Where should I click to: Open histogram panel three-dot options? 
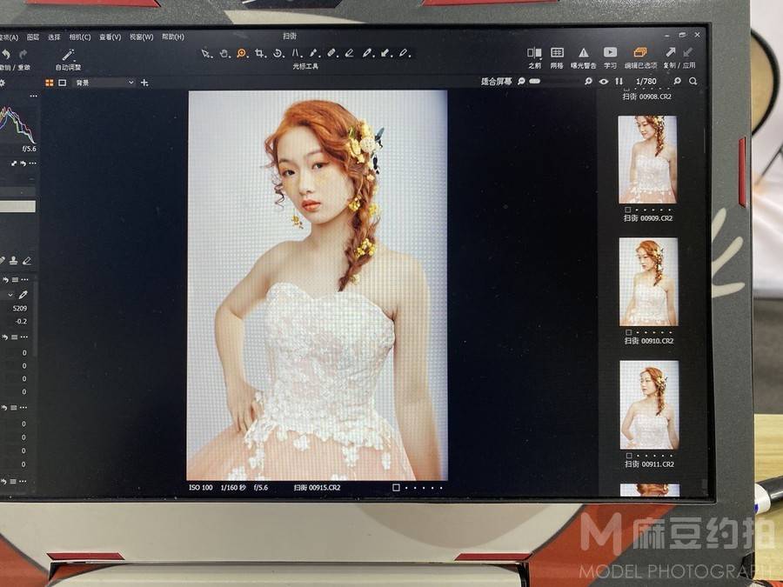tap(33, 96)
